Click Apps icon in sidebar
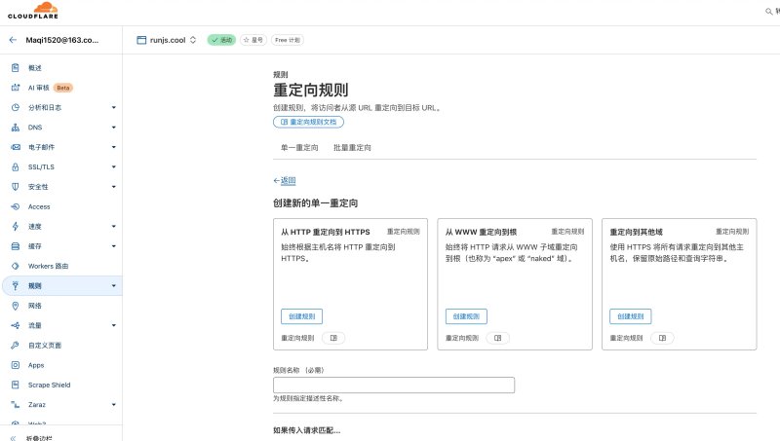The height and width of the screenshot is (441, 780). 16,365
